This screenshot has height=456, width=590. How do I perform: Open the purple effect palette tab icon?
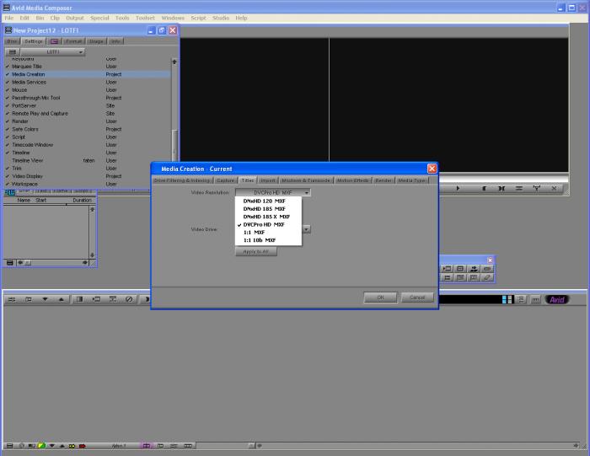54,41
